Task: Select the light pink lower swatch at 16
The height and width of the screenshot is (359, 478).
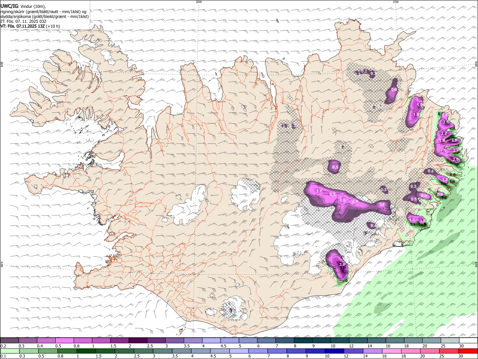Action: click(x=391, y=351)
